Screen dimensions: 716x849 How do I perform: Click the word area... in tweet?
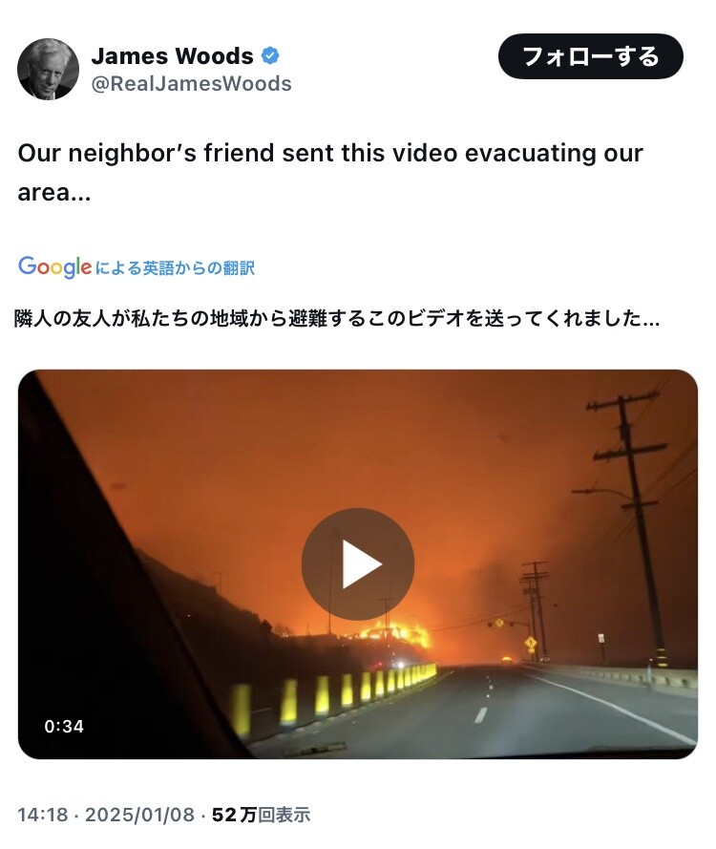tap(54, 193)
